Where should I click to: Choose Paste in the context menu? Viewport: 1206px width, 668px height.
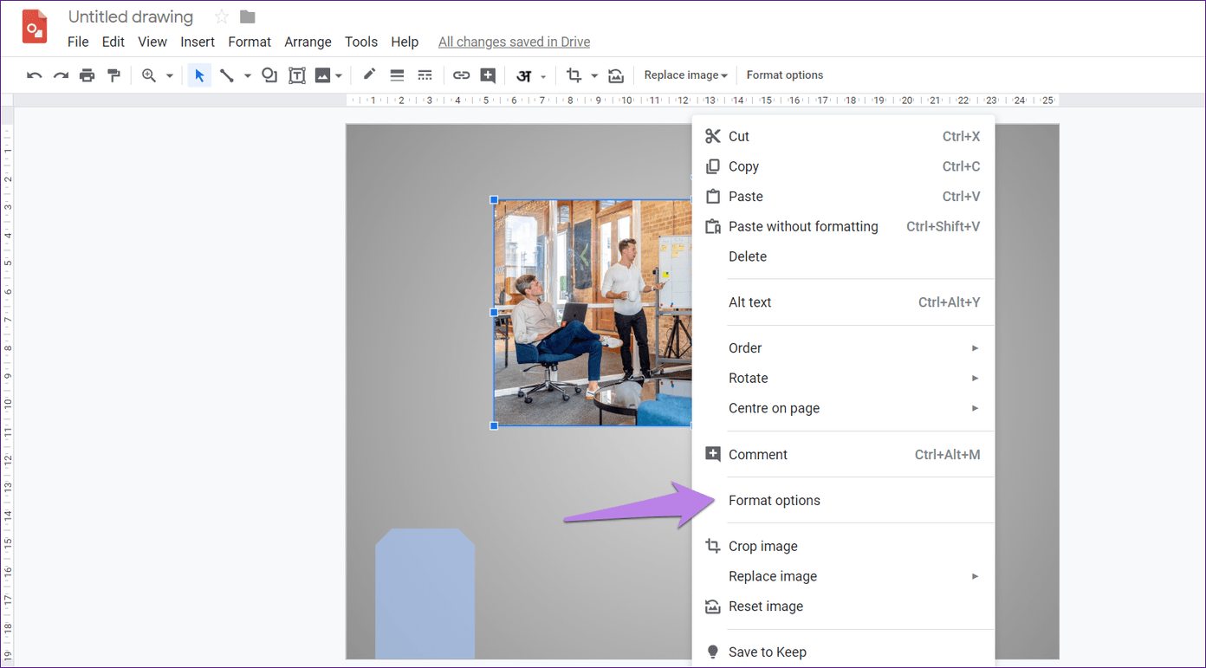[x=843, y=197]
